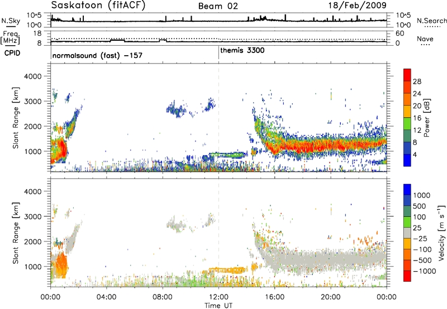Click the raised frequency step near 04:30
Viewport: 447px width, 309px height.
coord(117,40)
